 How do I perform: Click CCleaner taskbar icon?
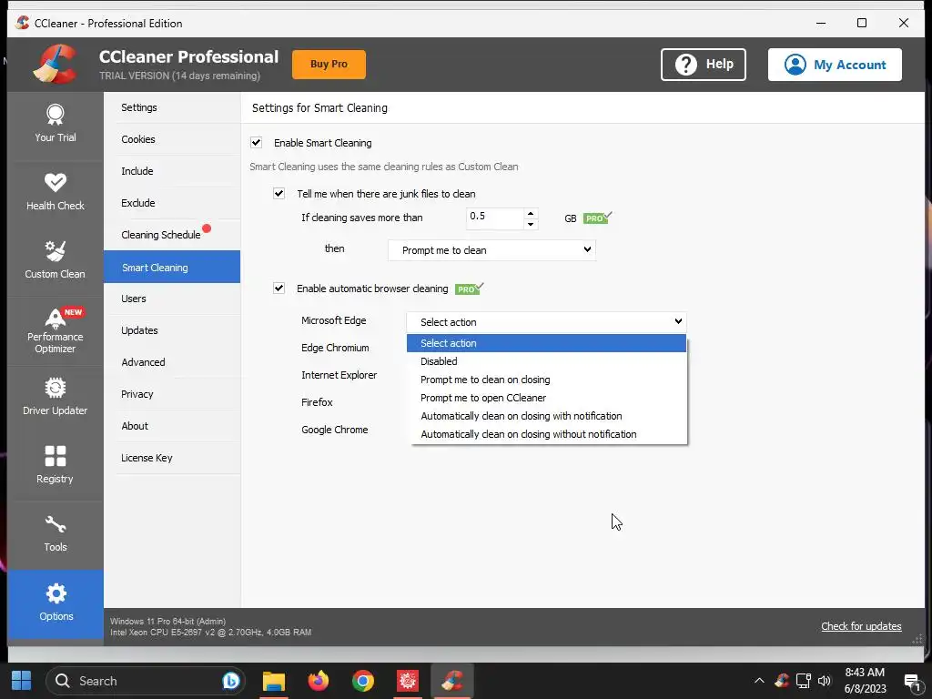(x=452, y=681)
